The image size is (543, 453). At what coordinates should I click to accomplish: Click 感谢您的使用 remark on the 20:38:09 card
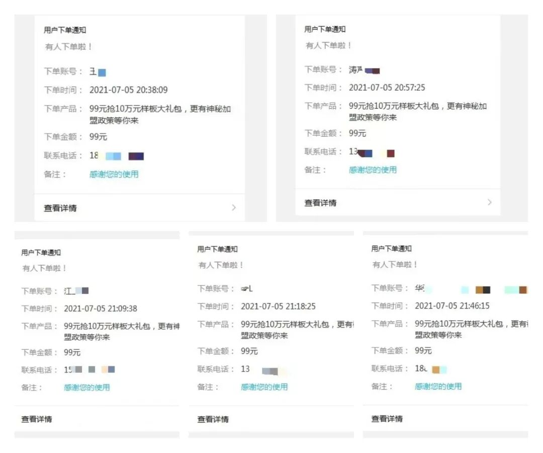tap(114, 174)
